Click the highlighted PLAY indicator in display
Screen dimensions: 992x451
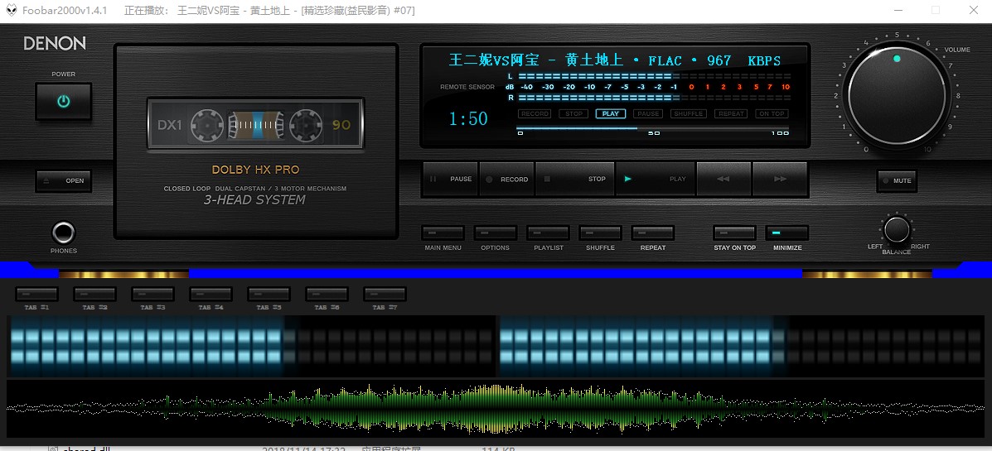611,113
